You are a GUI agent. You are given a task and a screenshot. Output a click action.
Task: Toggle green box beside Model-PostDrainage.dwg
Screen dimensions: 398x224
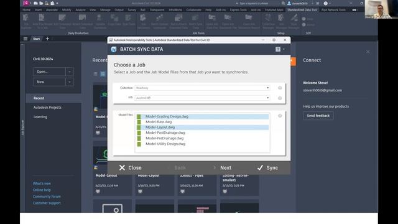click(x=139, y=133)
